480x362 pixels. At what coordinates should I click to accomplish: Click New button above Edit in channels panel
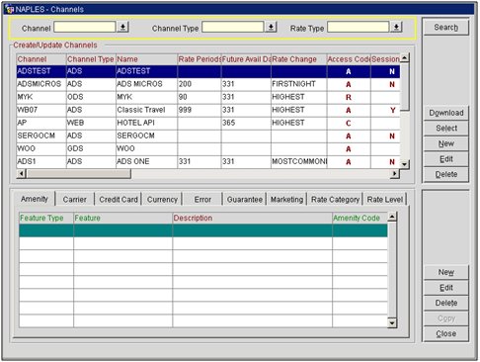445,143
